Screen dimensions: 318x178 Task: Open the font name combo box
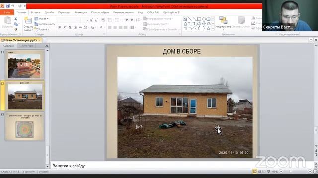pos(69,20)
